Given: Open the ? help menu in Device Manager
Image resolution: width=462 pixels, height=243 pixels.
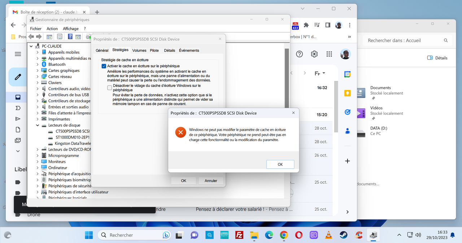Looking at the screenshot, I should (x=85, y=28).
